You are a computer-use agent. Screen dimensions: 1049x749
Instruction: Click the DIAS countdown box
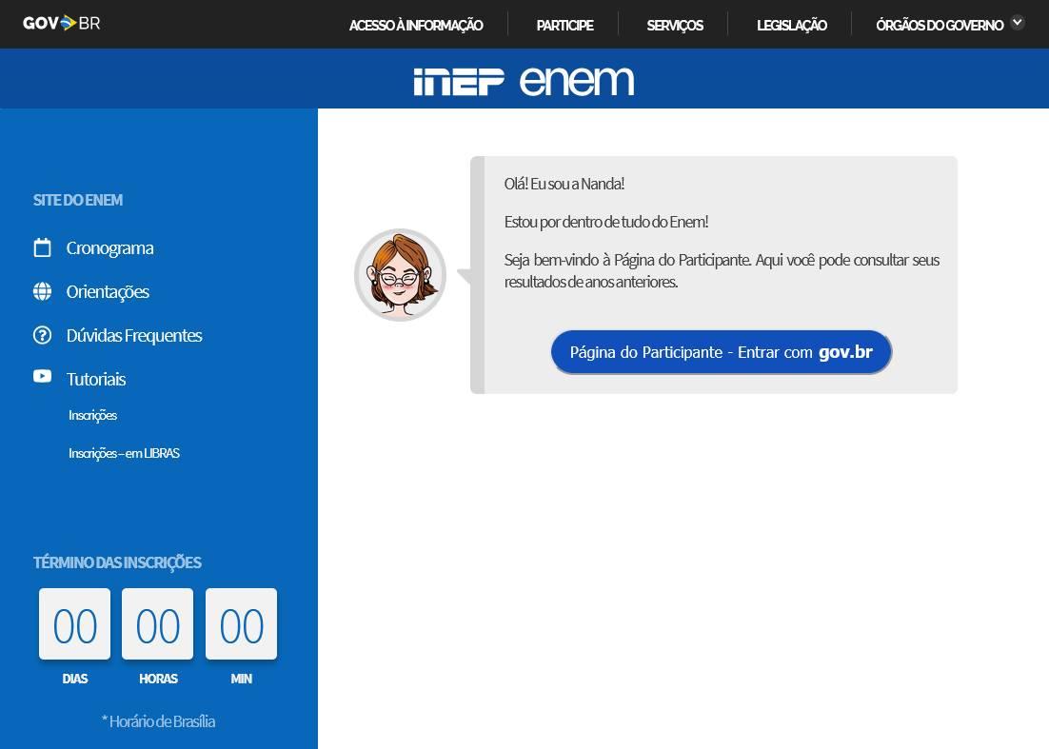75,624
